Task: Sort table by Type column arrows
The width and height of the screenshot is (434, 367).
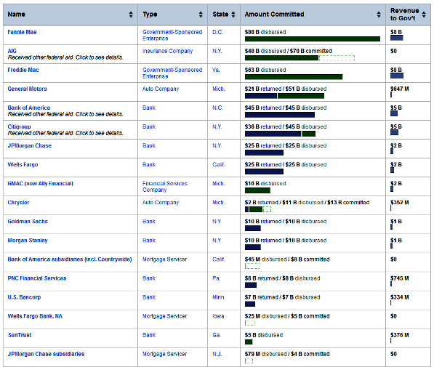Action: tap(201, 15)
